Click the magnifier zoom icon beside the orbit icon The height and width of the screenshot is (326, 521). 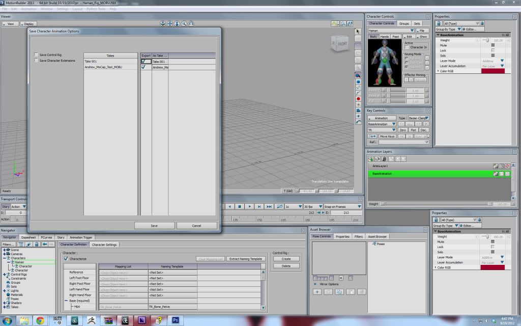click(184, 23)
